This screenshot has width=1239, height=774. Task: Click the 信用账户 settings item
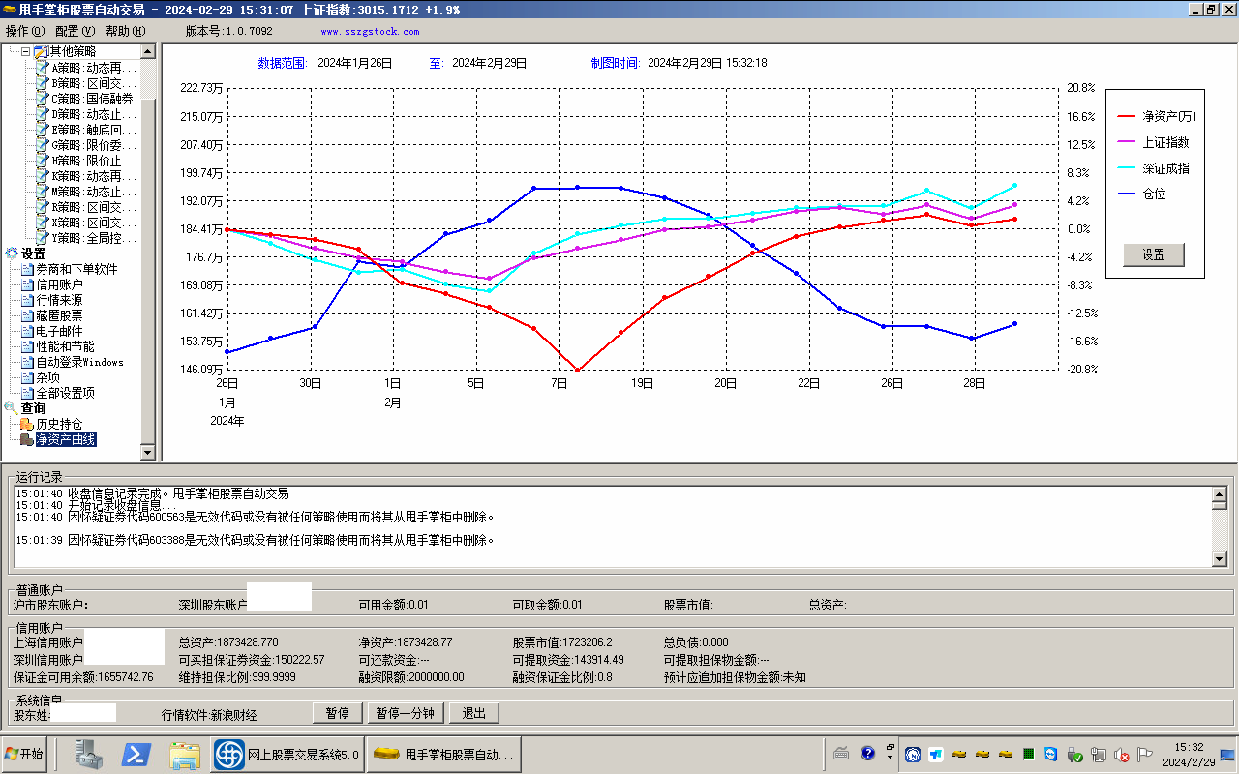(59, 284)
